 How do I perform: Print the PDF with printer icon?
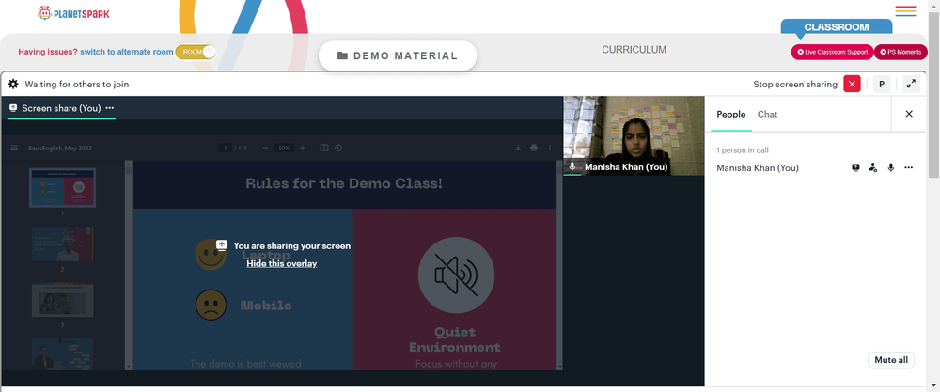click(534, 148)
